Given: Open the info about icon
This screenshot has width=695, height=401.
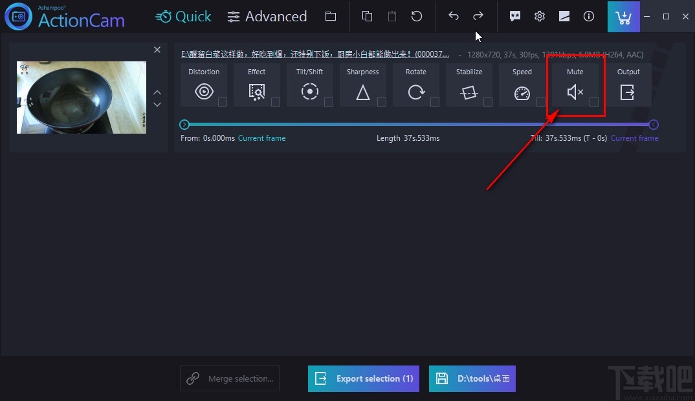Looking at the screenshot, I should point(589,16).
